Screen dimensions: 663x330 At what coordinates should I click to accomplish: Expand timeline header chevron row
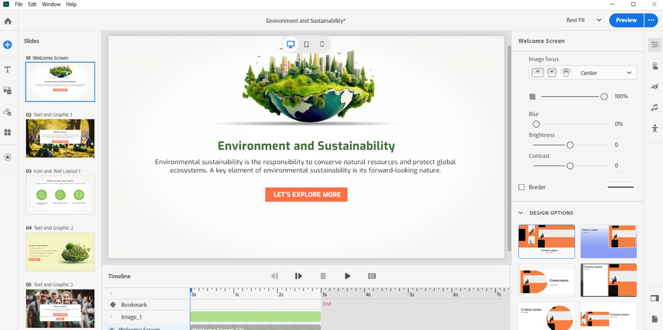click(x=112, y=294)
